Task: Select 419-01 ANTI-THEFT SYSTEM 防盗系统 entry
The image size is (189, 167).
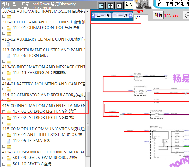Action: 47,134
